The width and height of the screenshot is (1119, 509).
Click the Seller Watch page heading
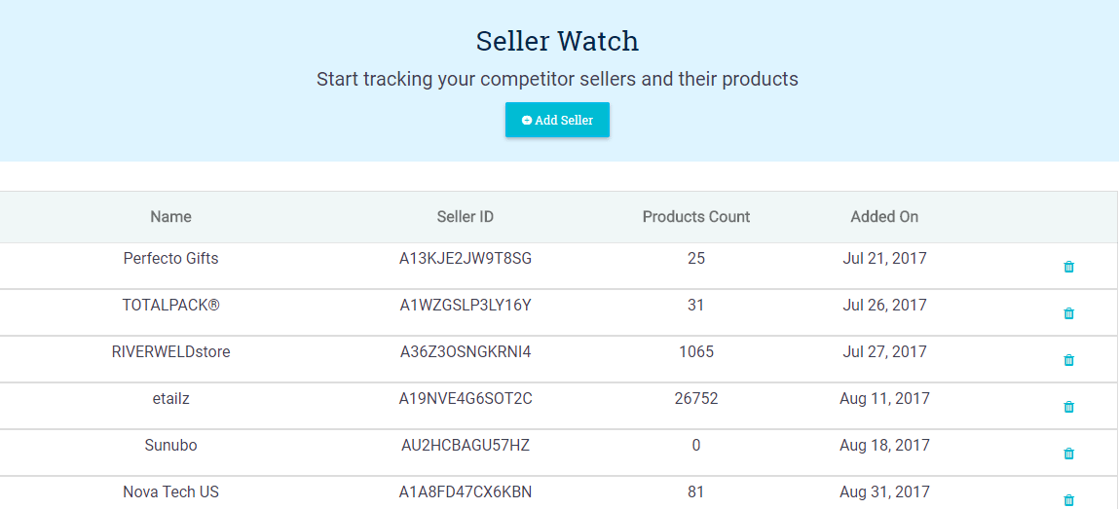tap(557, 41)
